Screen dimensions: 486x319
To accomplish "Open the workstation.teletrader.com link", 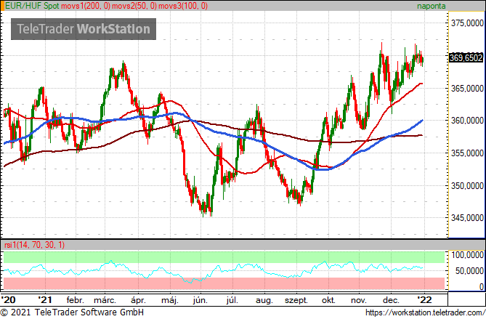I will tap(425, 312).
